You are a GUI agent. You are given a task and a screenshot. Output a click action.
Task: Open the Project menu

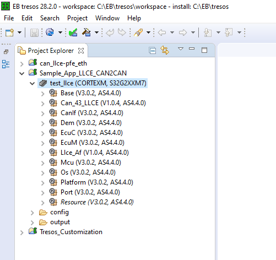pyautogui.click(x=77, y=18)
